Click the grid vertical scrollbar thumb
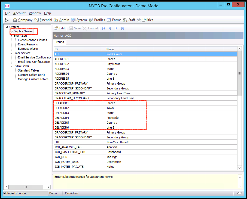Screen dimensions: 247x199 pos(239,73)
